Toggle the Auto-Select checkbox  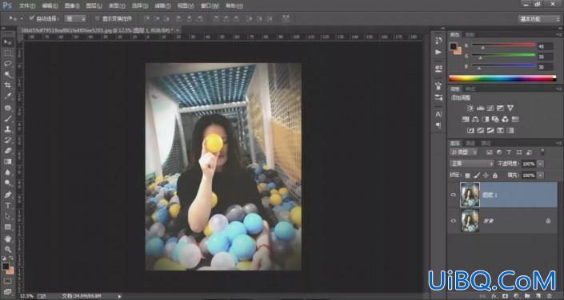pyautogui.click(x=32, y=18)
